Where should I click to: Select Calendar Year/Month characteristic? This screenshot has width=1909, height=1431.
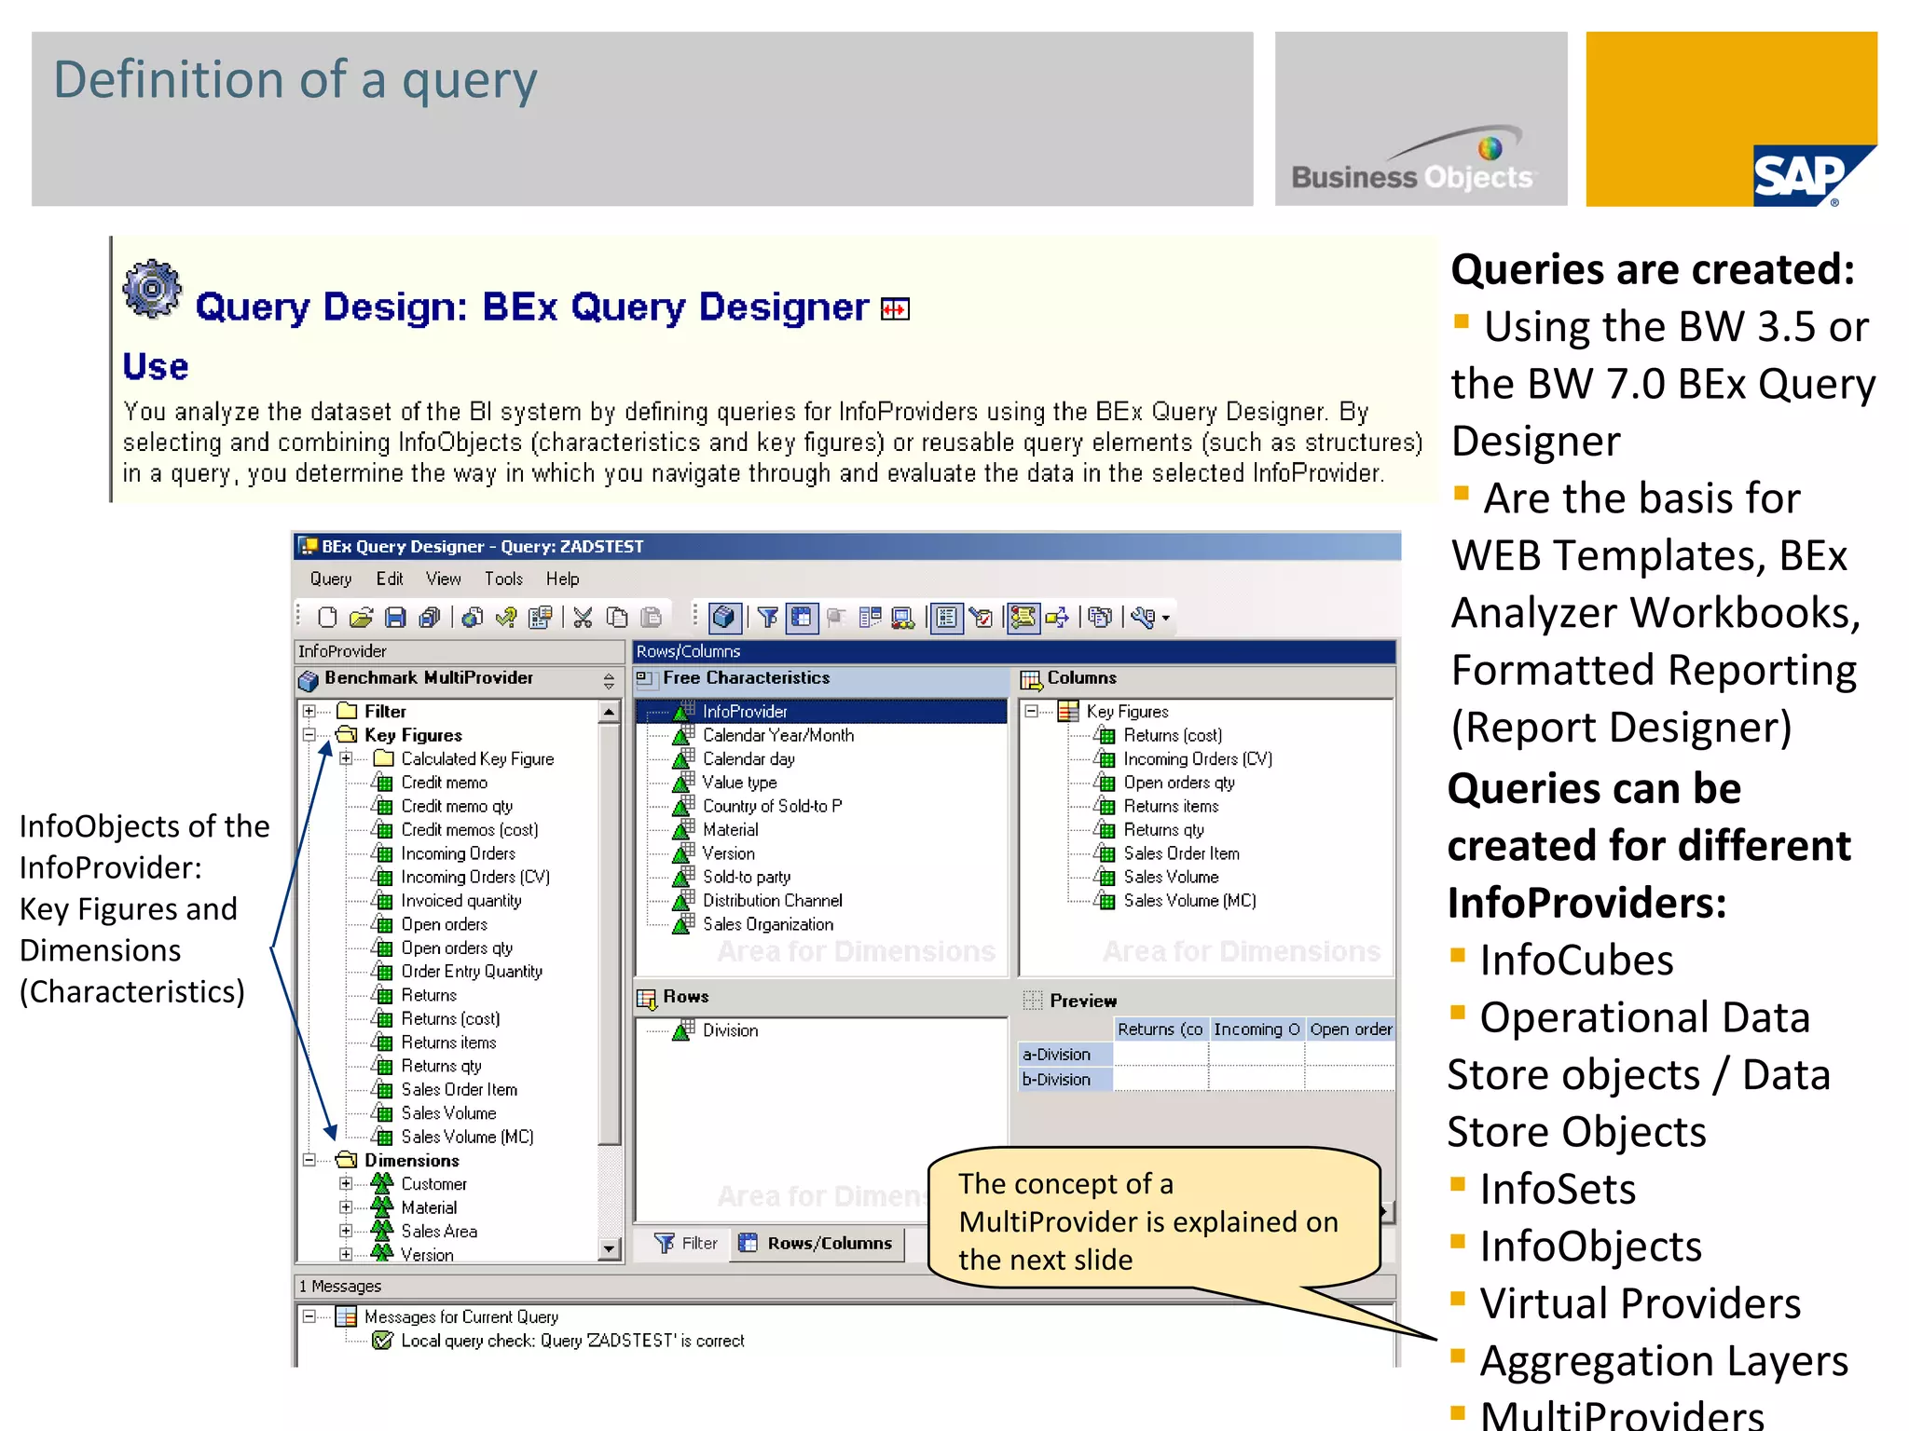(x=777, y=735)
